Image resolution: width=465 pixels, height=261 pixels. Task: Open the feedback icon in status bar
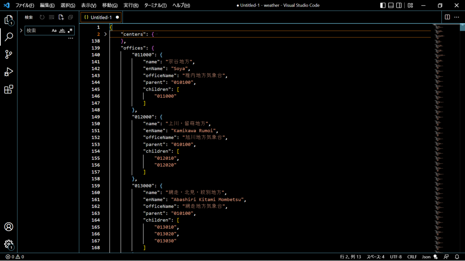pos(446,257)
